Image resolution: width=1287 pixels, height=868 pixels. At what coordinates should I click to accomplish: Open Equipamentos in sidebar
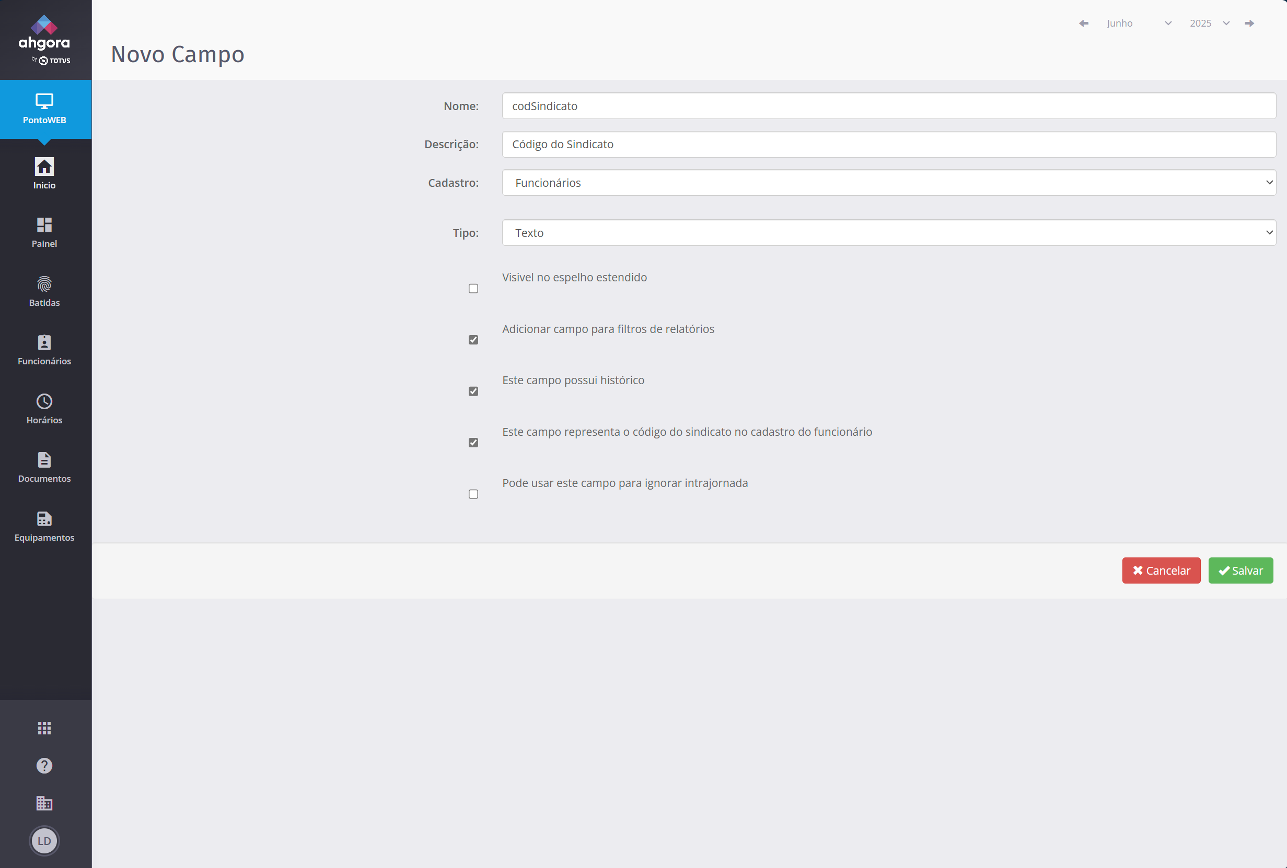(x=44, y=526)
